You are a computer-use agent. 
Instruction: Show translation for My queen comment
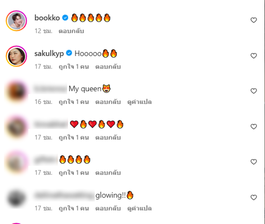(x=139, y=102)
